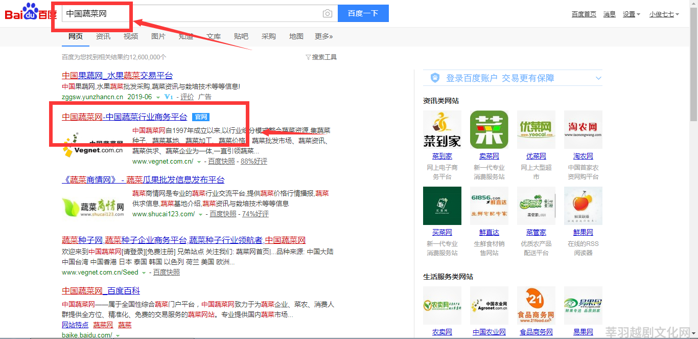
Task: Click the 官网 official badge
Action: tap(201, 117)
